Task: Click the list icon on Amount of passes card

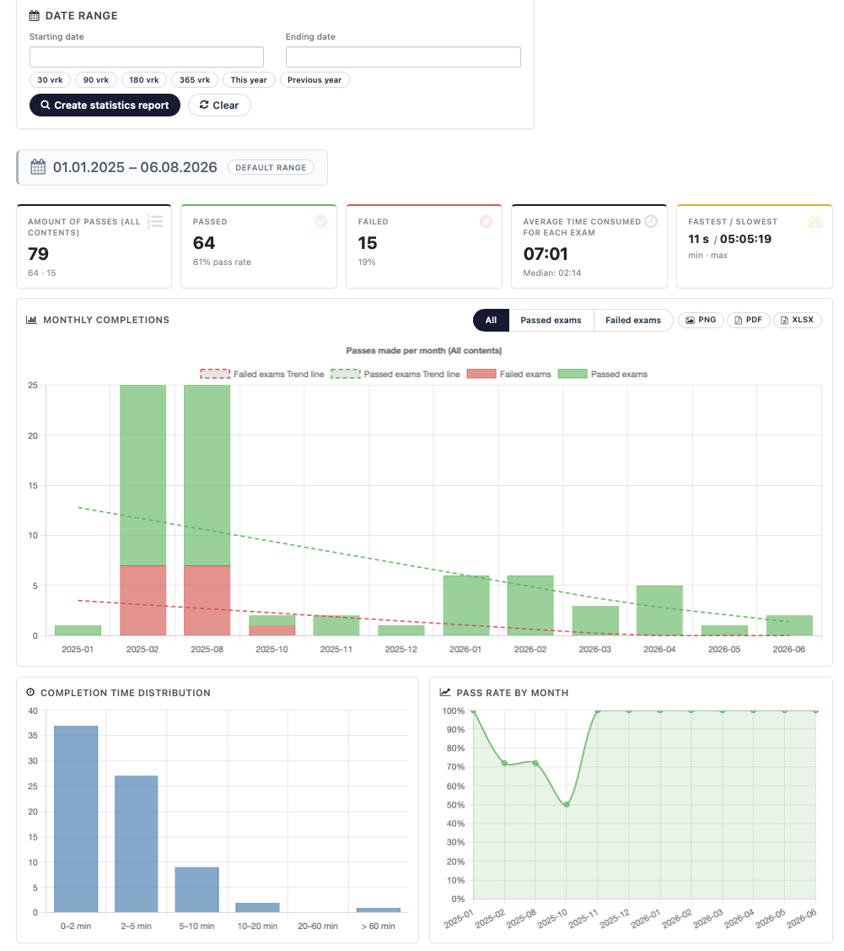Action: click(156, 221)
